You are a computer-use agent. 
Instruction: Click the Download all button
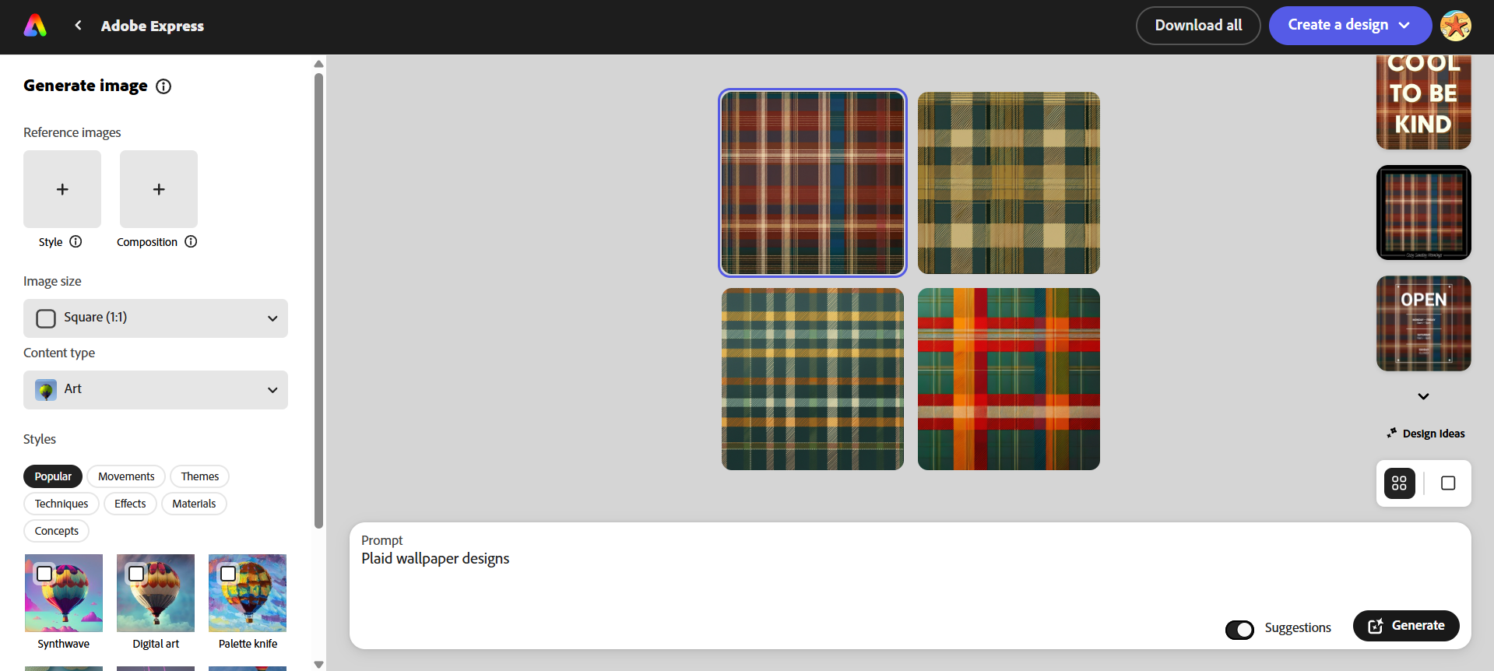tap(1198, 26)
